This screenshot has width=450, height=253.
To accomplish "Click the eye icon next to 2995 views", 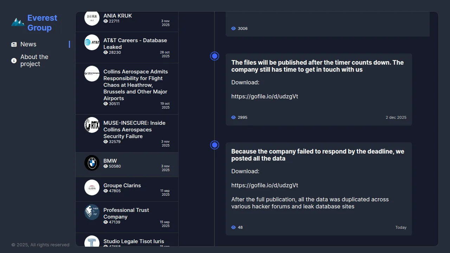I will [233, 117].
